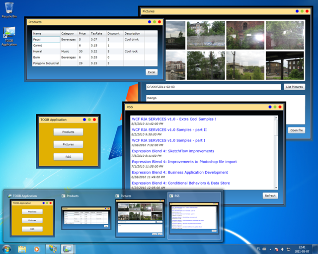Image resolution: width=318 pixels, height=254 pixels.
Task: Click the List Pictures button
Action: coord(294,87)
